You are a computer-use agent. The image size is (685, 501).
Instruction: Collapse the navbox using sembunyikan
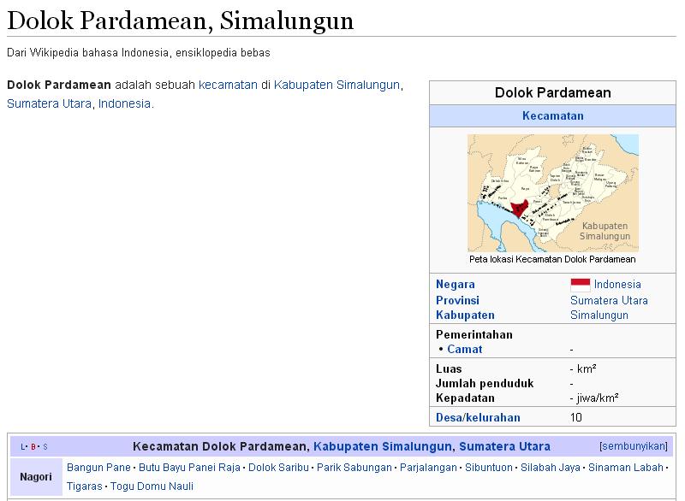pos(635,444)
